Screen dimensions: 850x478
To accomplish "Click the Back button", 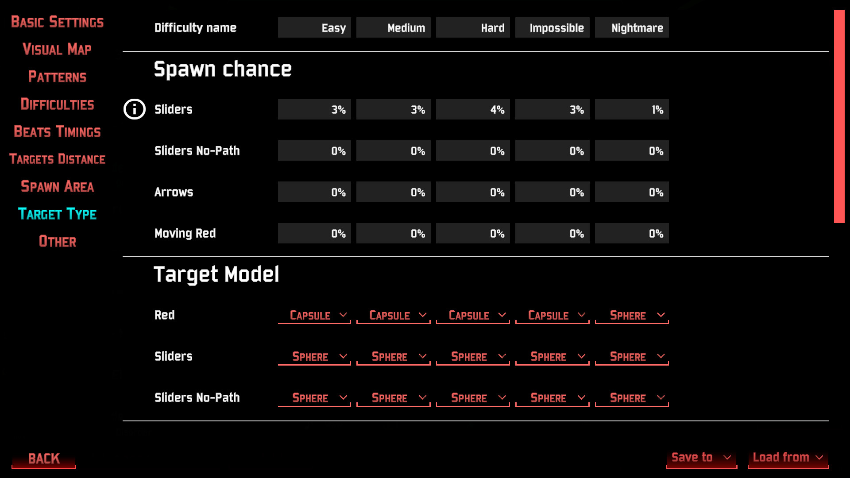I will 44,458.
